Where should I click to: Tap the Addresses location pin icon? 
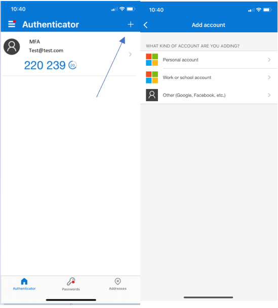tap(118, 281)
